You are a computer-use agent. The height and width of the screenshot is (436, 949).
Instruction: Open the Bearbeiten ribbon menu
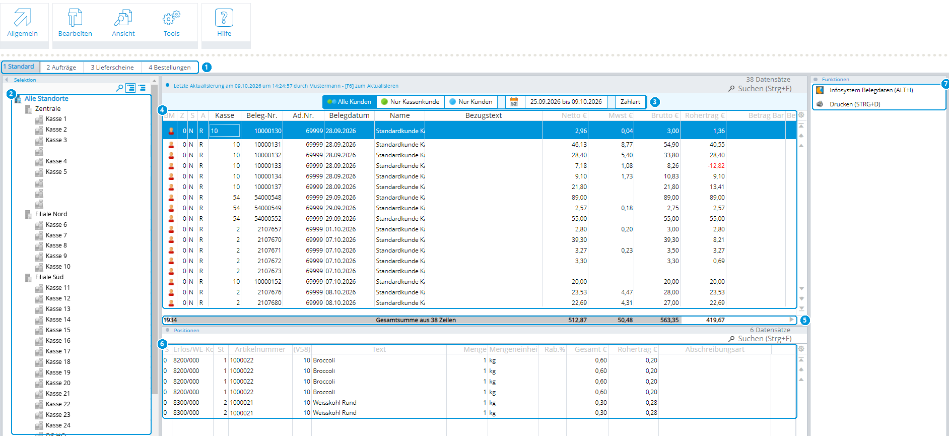pyautogui.click(x=75, y=23)
